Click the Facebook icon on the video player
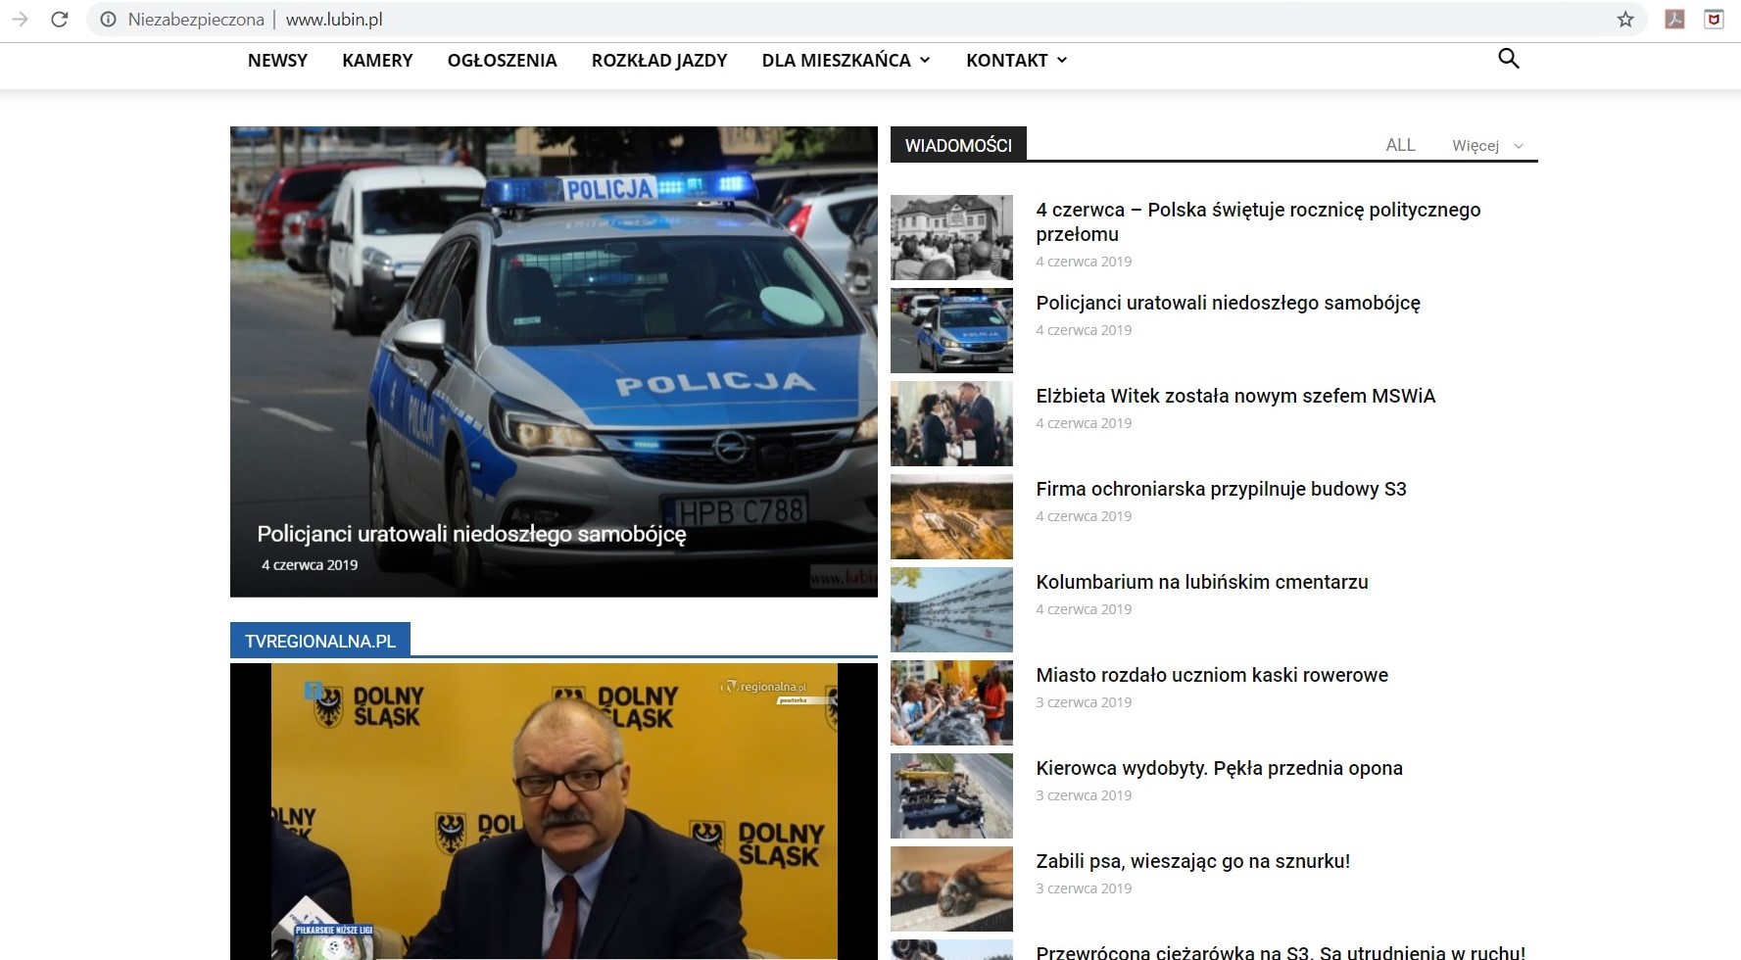The height and width of the screenshot is (960, 1741). (x=313, y=692)
